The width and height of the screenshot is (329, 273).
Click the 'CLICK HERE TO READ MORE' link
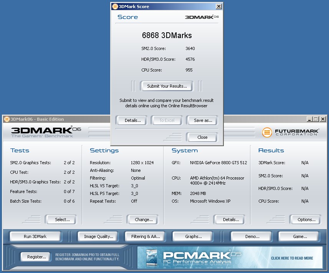[x=292, y=258]
